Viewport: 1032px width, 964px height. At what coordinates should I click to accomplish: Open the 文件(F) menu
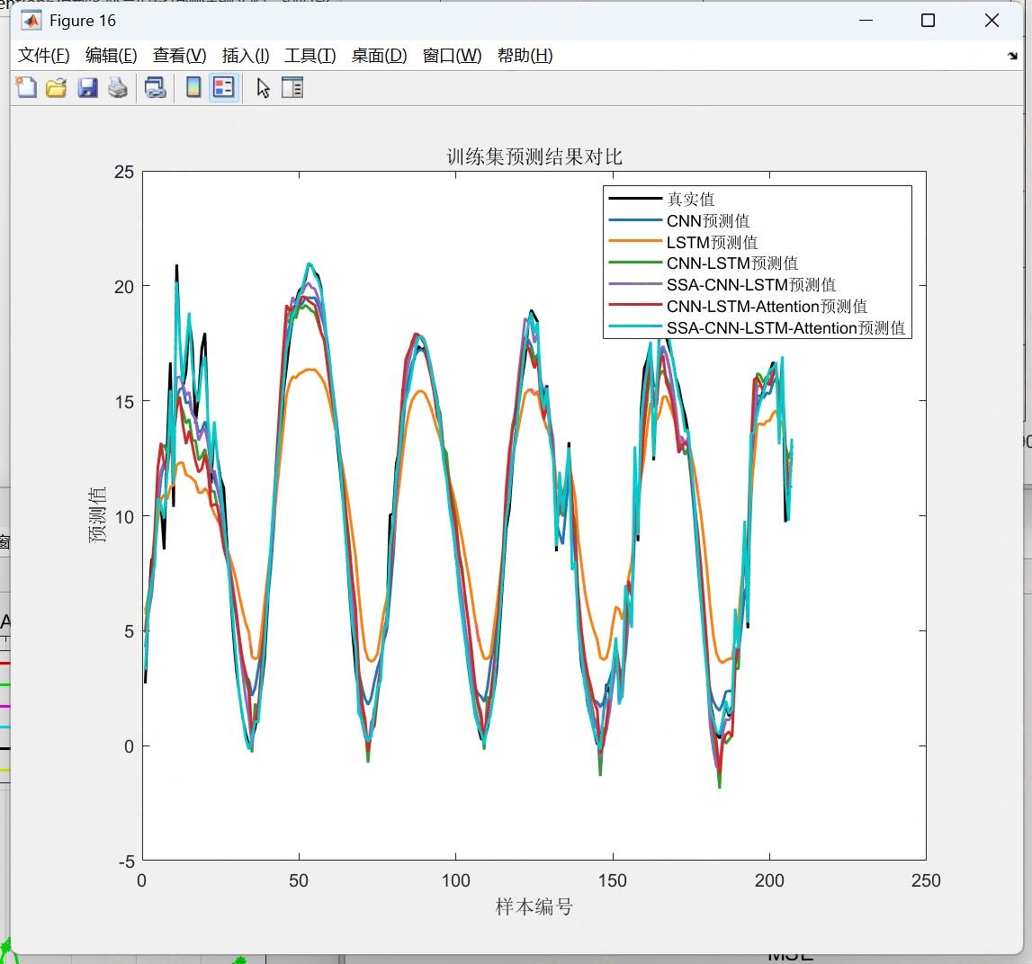pyautogui.click(x=41, y=55)
